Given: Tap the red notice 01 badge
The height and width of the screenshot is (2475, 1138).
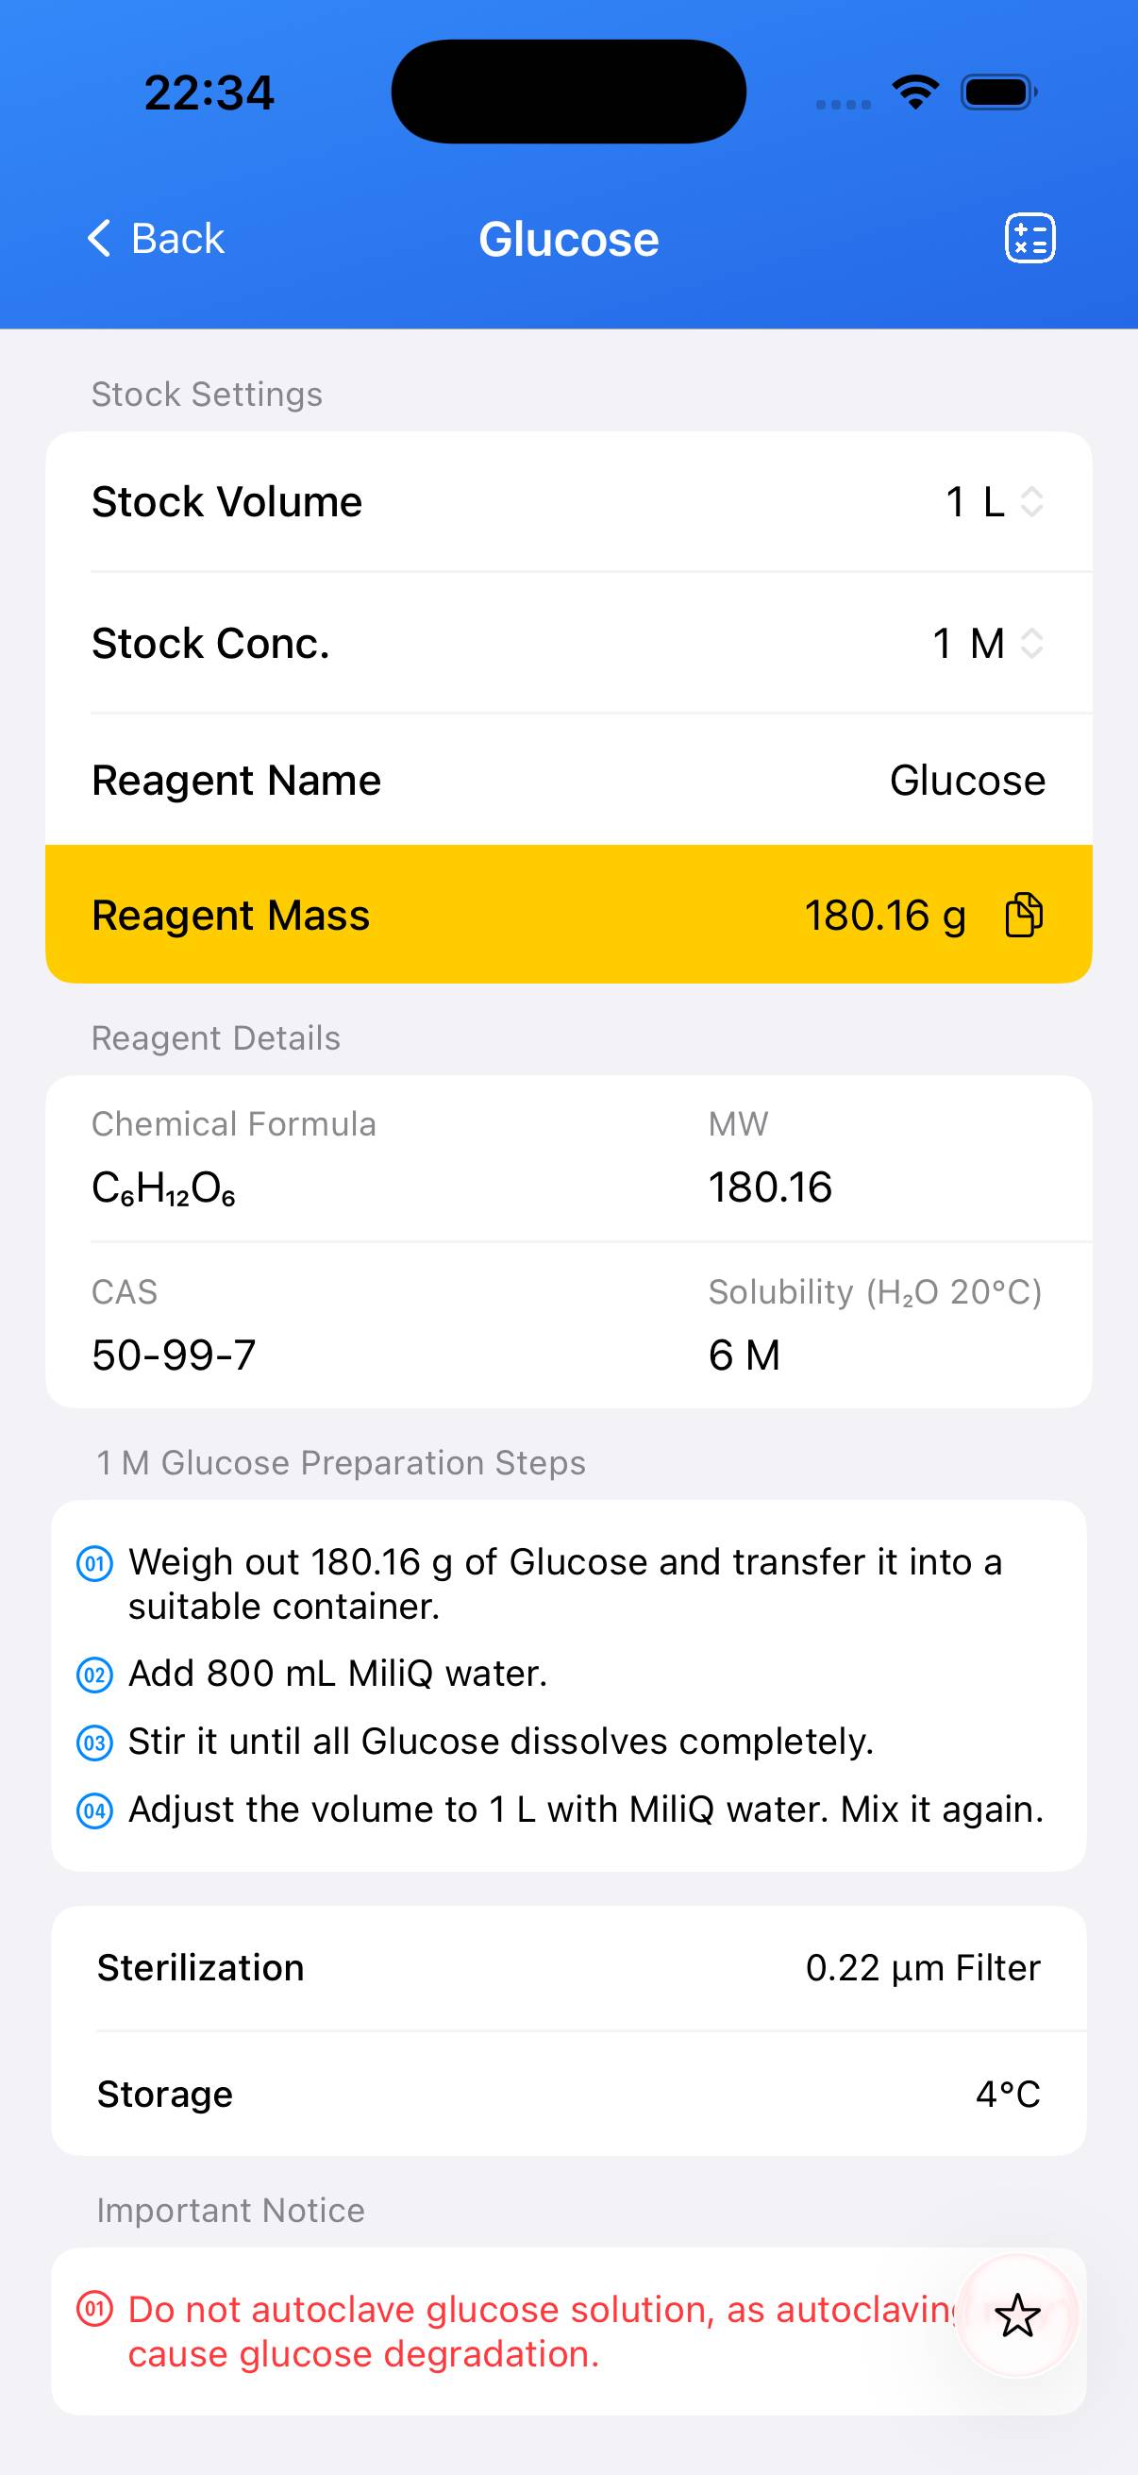Looking at the screenshot, I should [94, 2309].
